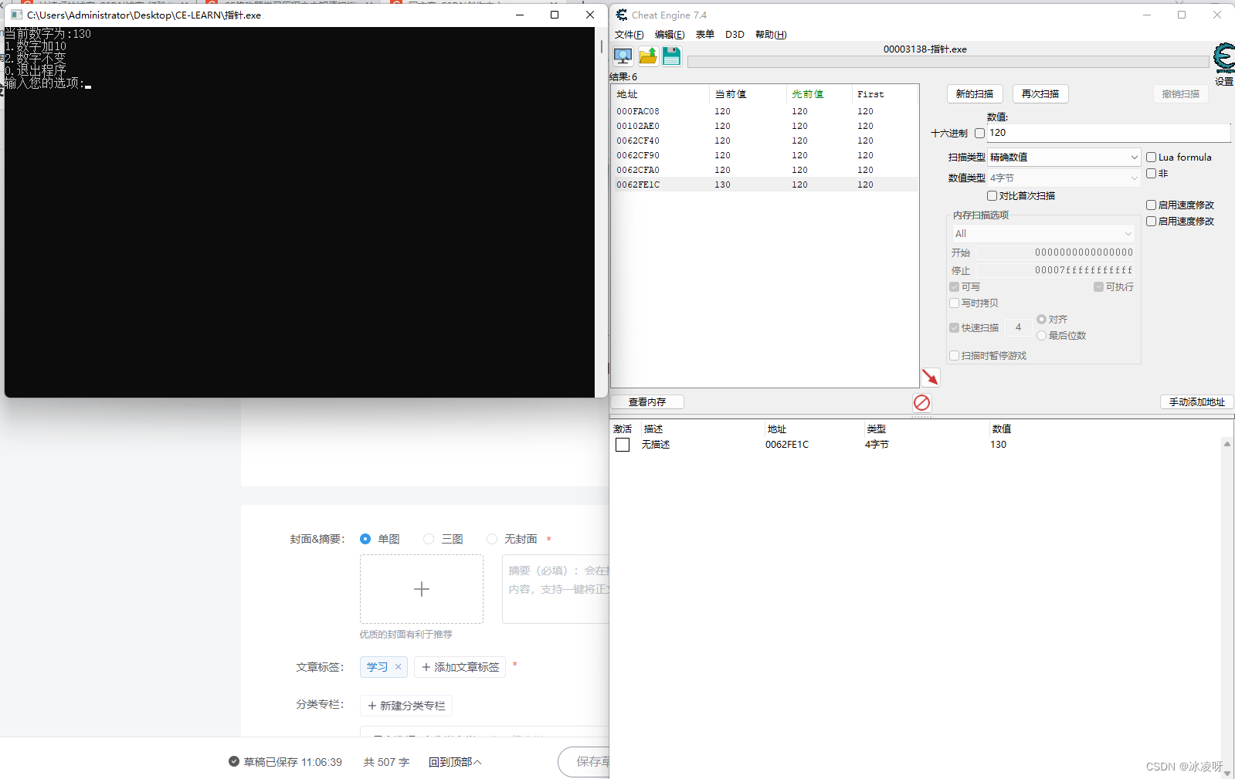Click the 再次扫描 button

(x=1040, y=94)
